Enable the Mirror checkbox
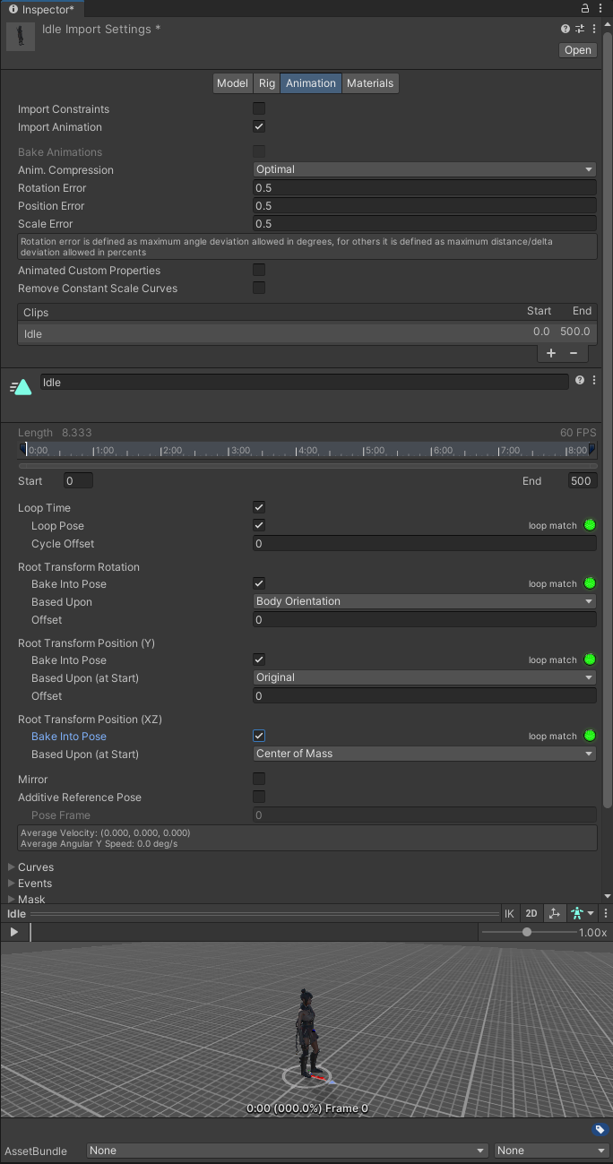 point(259,779)
